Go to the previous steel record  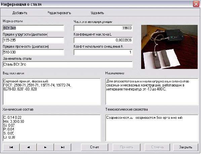pos(28,147)
